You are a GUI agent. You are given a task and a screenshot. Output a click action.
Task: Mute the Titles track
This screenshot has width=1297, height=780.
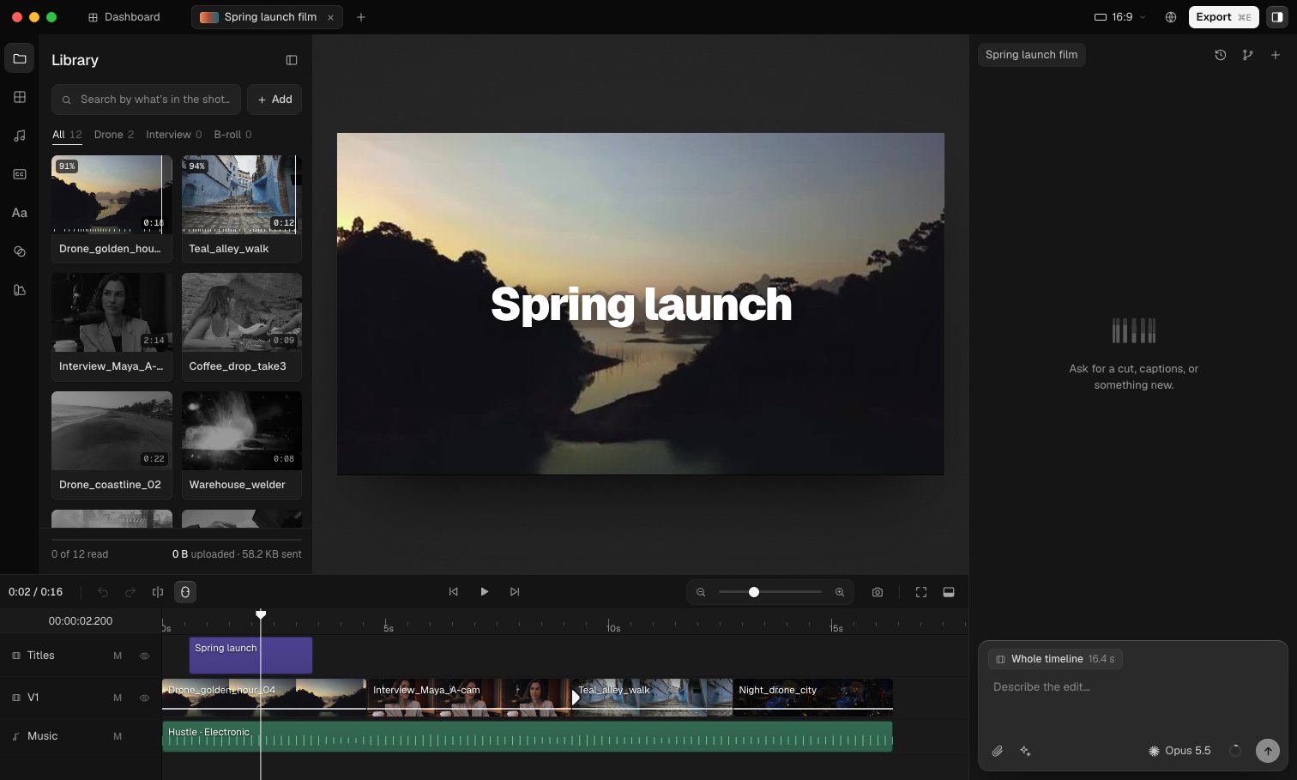tap(118, 656)
